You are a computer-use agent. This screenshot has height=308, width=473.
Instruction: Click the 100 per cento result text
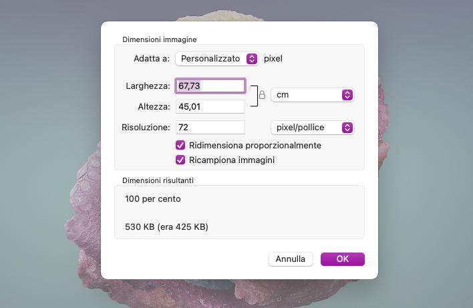(153, 199)
